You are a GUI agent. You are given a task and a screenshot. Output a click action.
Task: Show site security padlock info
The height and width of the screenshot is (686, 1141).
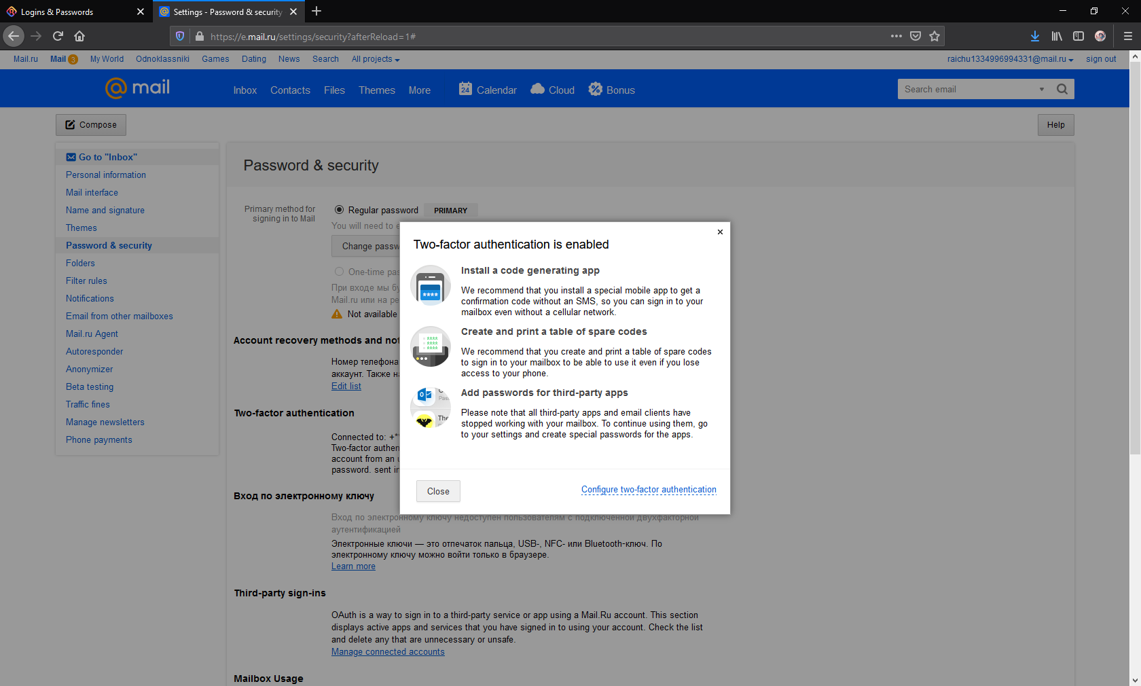pos(199,36)
